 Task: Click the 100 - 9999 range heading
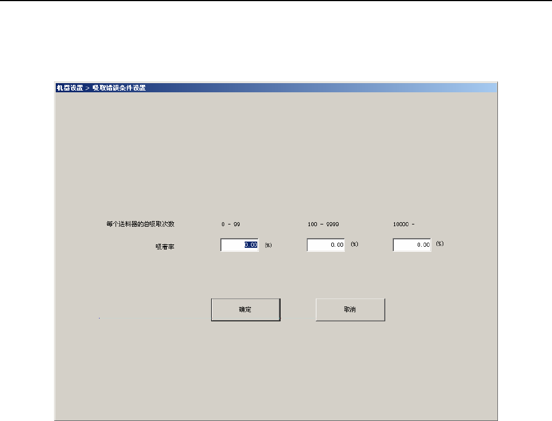(x=323, y=224)
